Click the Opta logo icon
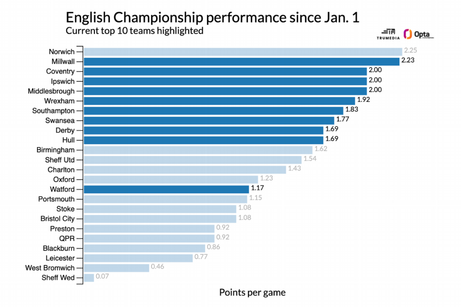The width and height of the screenshot is (461, 307). coord(408,34)
